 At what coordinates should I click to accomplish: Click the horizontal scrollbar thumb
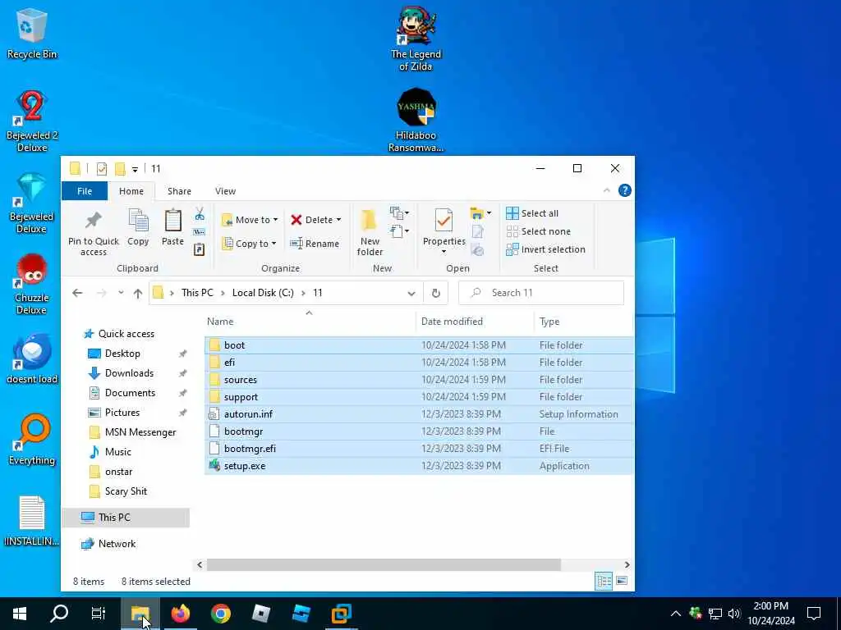(384, 564)
